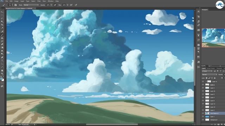The width and height of the screenshot is (225, 126).
Task: Toggle Quick Mask mode icon
Action: 2,83
